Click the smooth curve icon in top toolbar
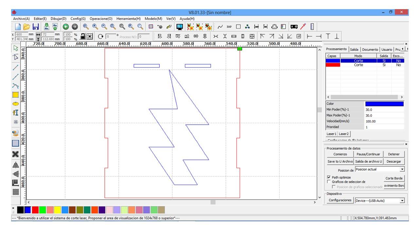The height and width of the screenshot is (235, 419). 220,27
